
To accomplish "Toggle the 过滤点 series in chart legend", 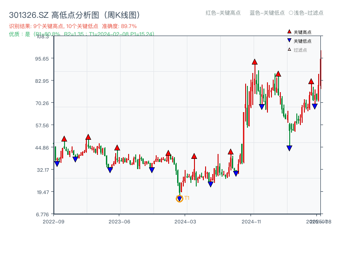I will pyautogui.click(x=297, y=50).
